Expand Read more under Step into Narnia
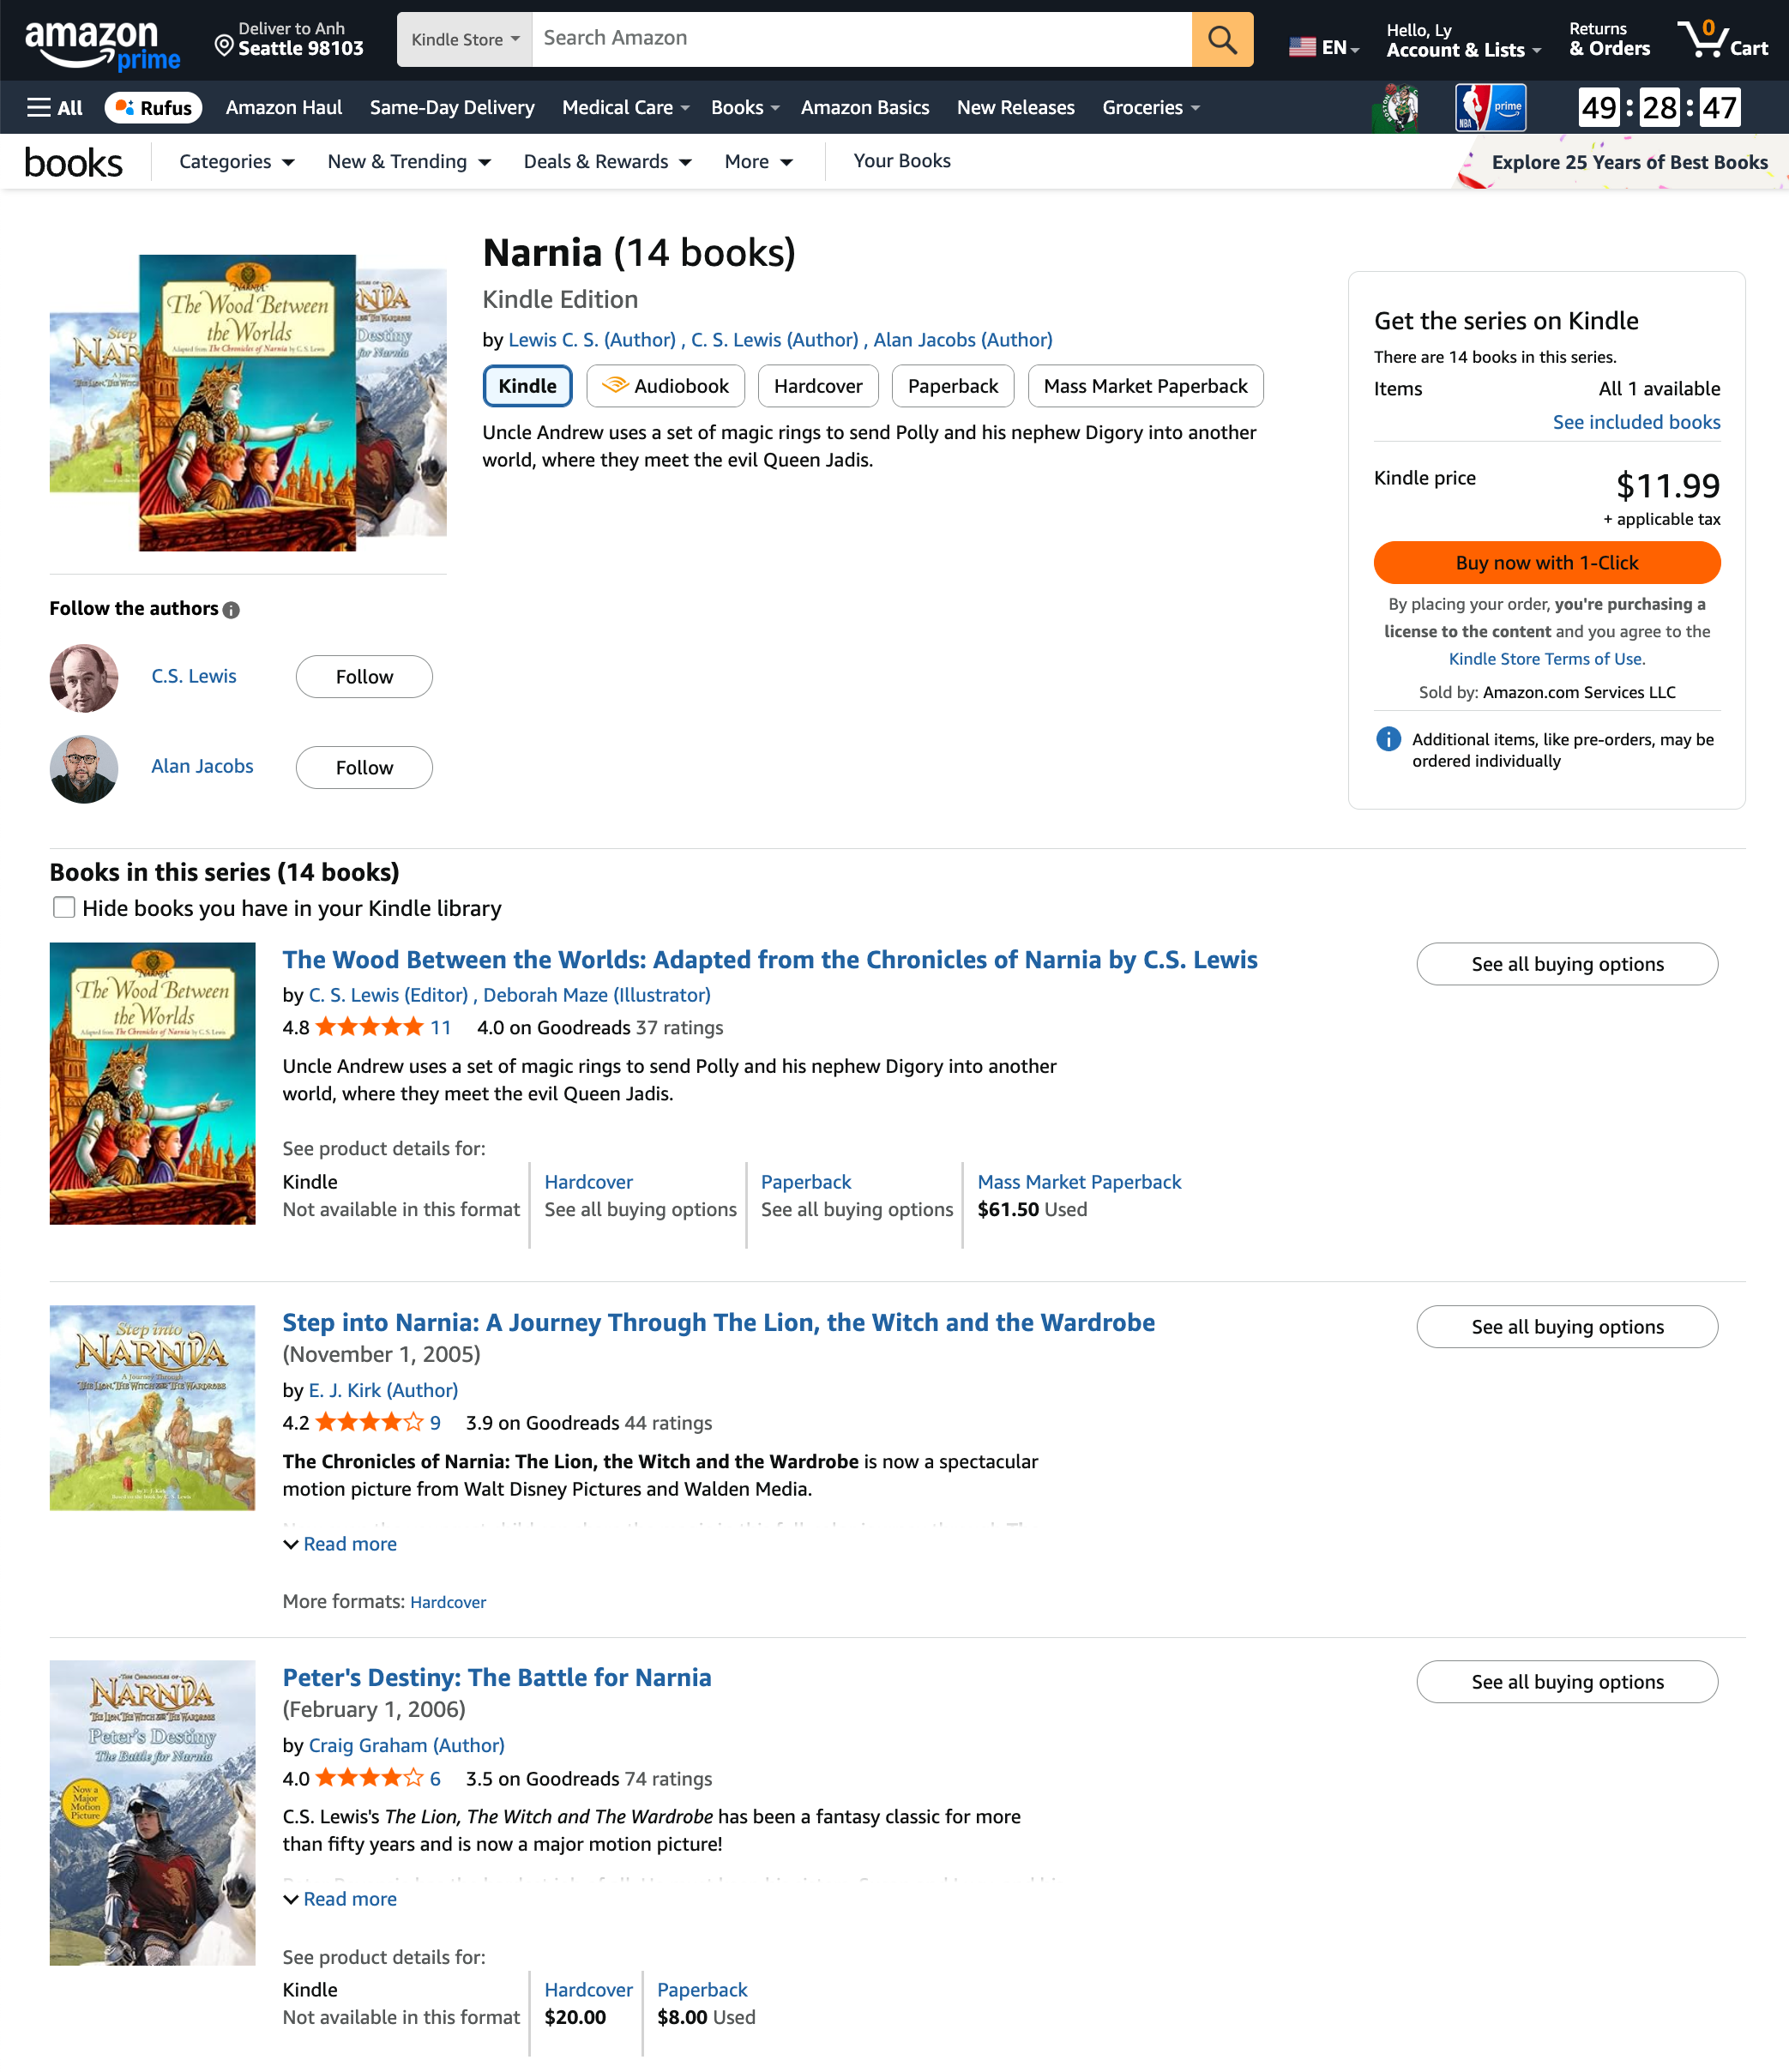This screenshot has width=1789, height=2072. 349,1544
